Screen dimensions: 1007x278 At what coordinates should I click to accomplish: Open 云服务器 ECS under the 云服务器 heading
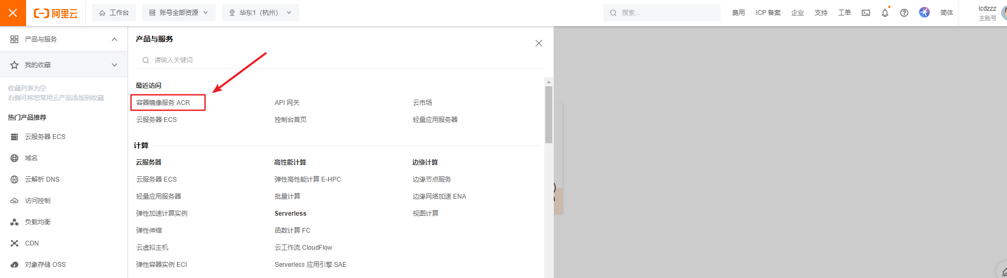click(157, 179)
